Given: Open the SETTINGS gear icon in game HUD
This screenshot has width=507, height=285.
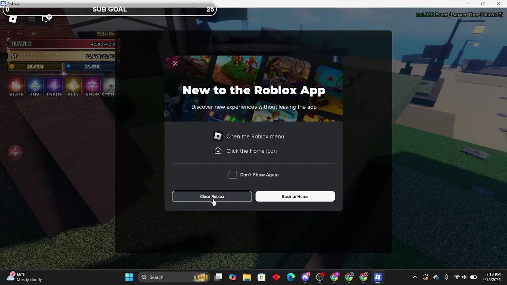Looking at the screenshot, I should [x=111, y=87].
